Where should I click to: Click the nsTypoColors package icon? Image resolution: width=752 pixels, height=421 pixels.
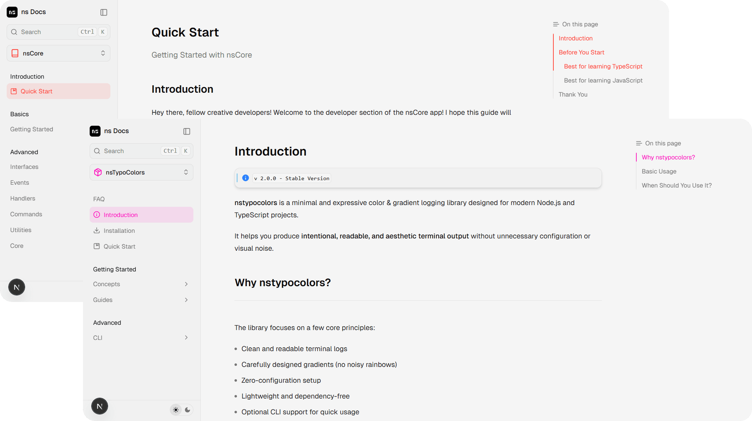click(98, 172)
